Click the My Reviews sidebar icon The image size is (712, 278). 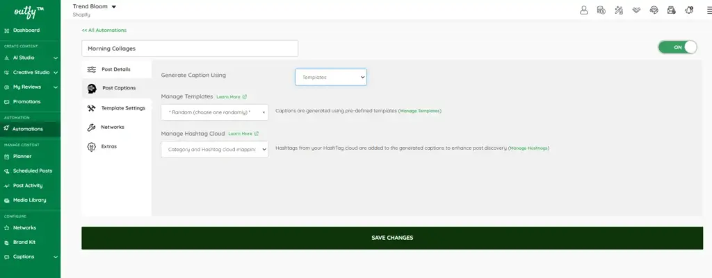coord(6,87)
